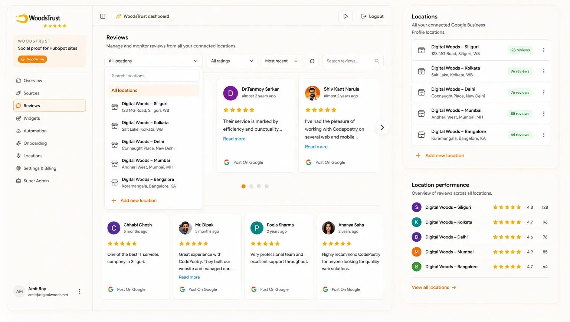Toggle the sidebar panel icon
This screenshot has width=570, height=322.
click(x=103, y=16)
